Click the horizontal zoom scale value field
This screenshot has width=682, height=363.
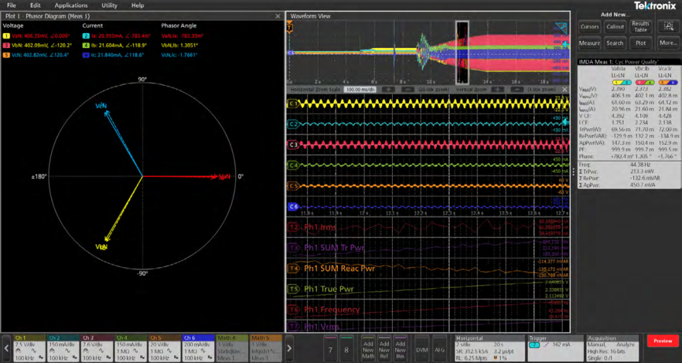click(360, 90)
